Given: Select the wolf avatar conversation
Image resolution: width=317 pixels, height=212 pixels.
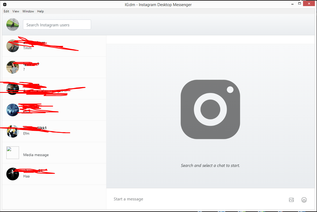Looking at the screenshot, I should (54, 110).
